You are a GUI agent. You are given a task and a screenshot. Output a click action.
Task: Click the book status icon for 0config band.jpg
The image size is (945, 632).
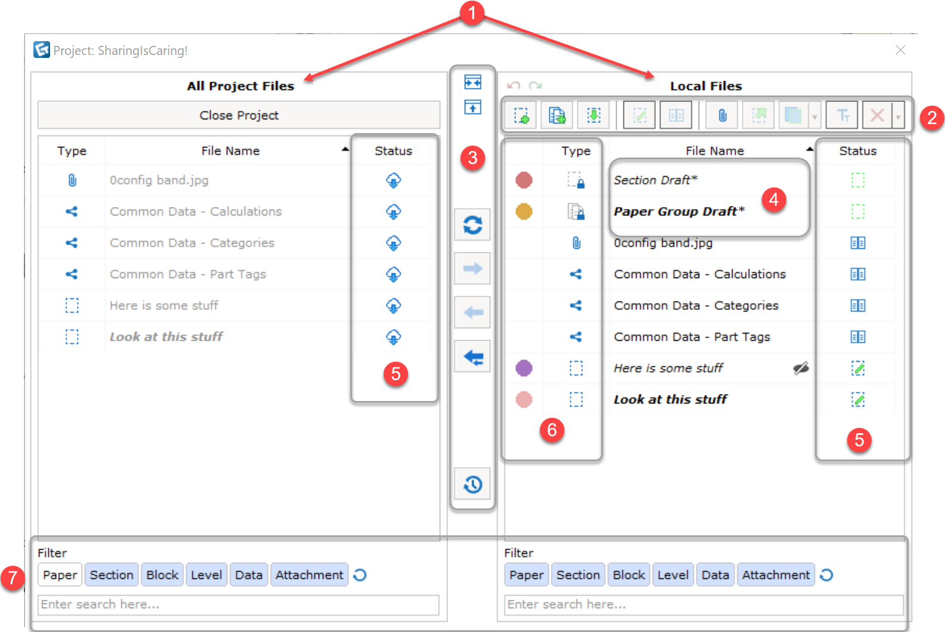[858, 243]
